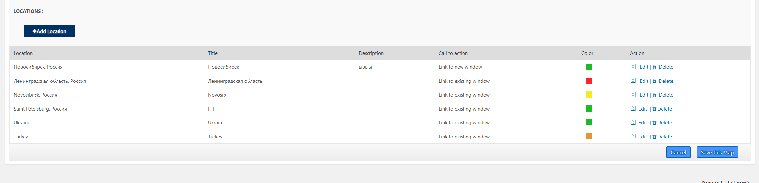Screen dimensions: 759x183
Task: Click trash icon for Новосибирск, Россия row
Action: click(654, 67)
